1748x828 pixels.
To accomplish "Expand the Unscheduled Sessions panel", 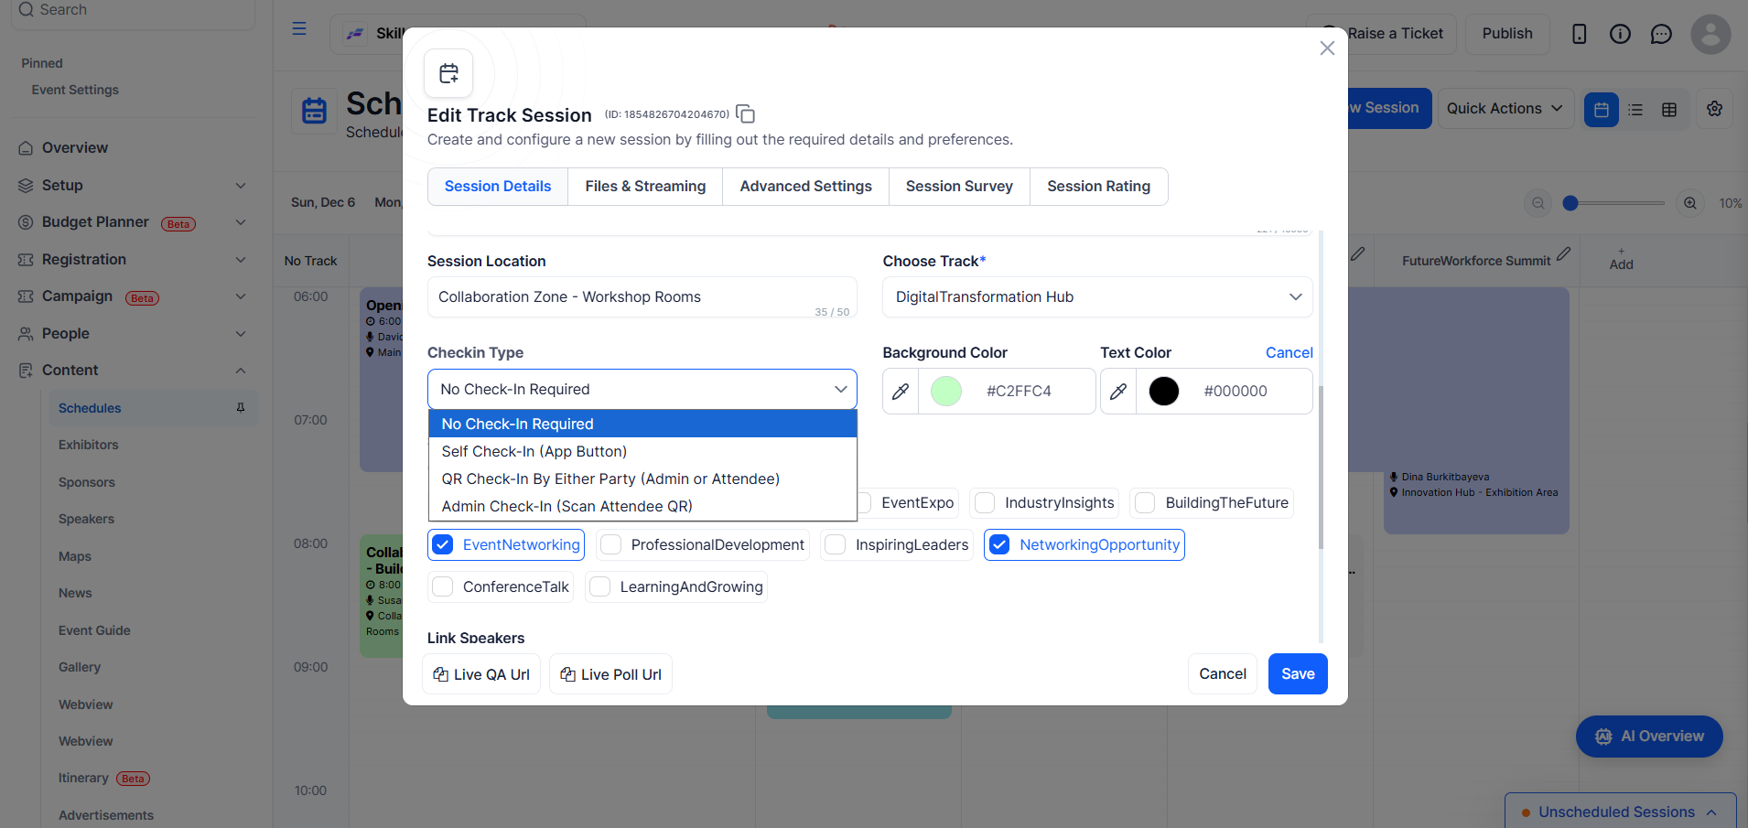I will 1621,812.
